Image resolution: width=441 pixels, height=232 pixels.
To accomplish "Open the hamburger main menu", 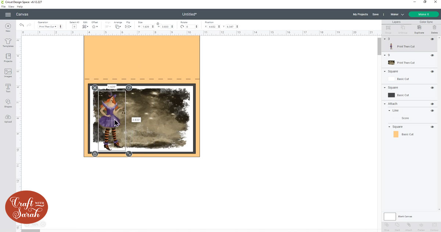I will click(x=8, y=14).
